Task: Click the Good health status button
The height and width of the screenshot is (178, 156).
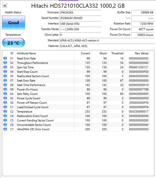Action: point(13,23)
